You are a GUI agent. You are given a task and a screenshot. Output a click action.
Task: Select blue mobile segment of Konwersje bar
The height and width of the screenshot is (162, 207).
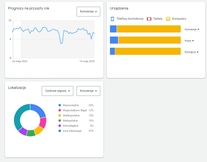[113, 29]
